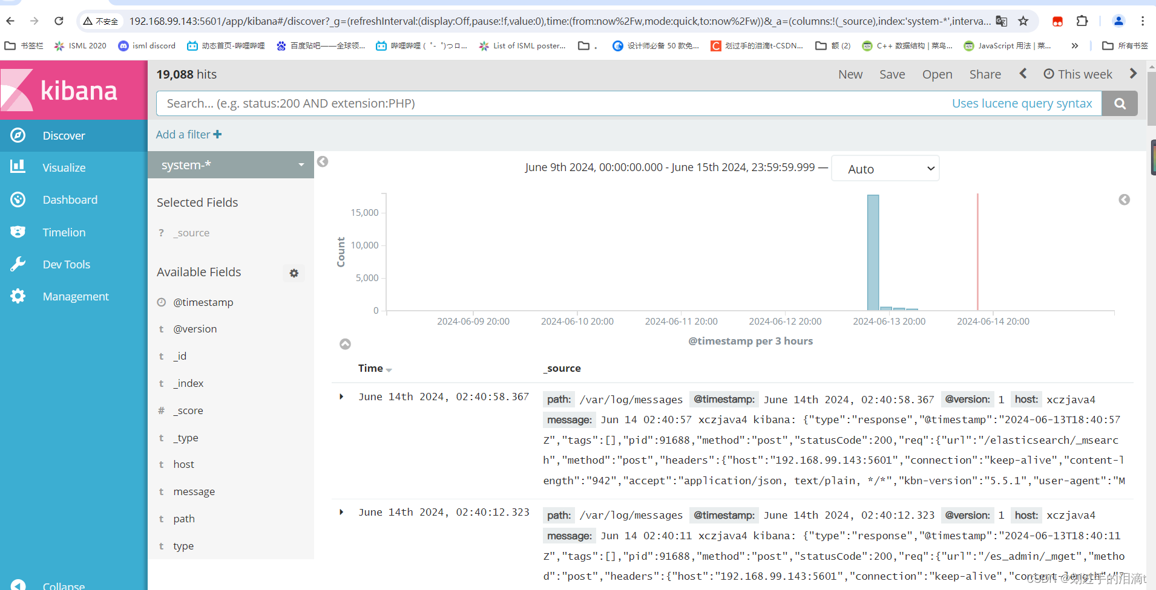
Task: Click the page vertical scrollbar
Action: [1151, 99]
